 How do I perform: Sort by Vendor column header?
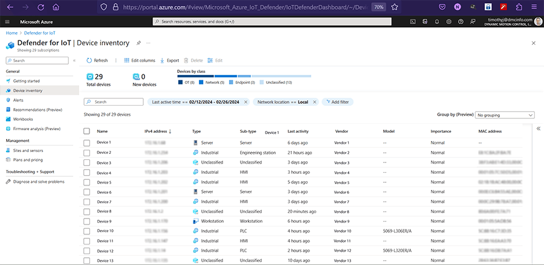point(342,131)
